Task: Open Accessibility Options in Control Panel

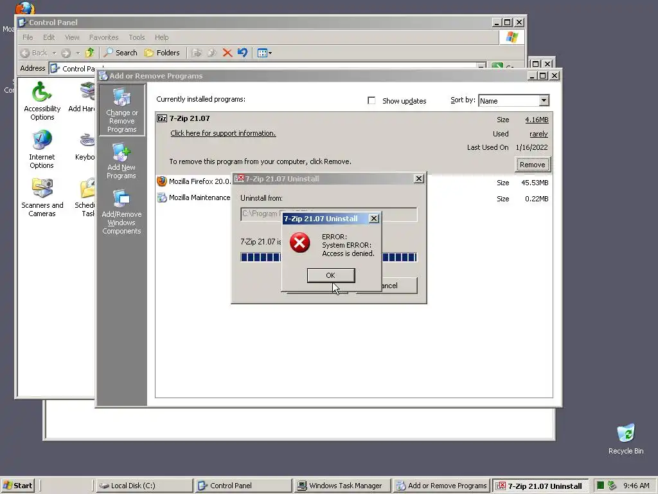Action: [42, 101]
